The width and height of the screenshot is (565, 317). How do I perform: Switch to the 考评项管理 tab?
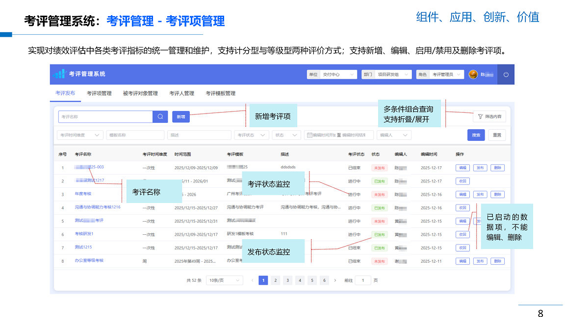(x=99, y=93)
